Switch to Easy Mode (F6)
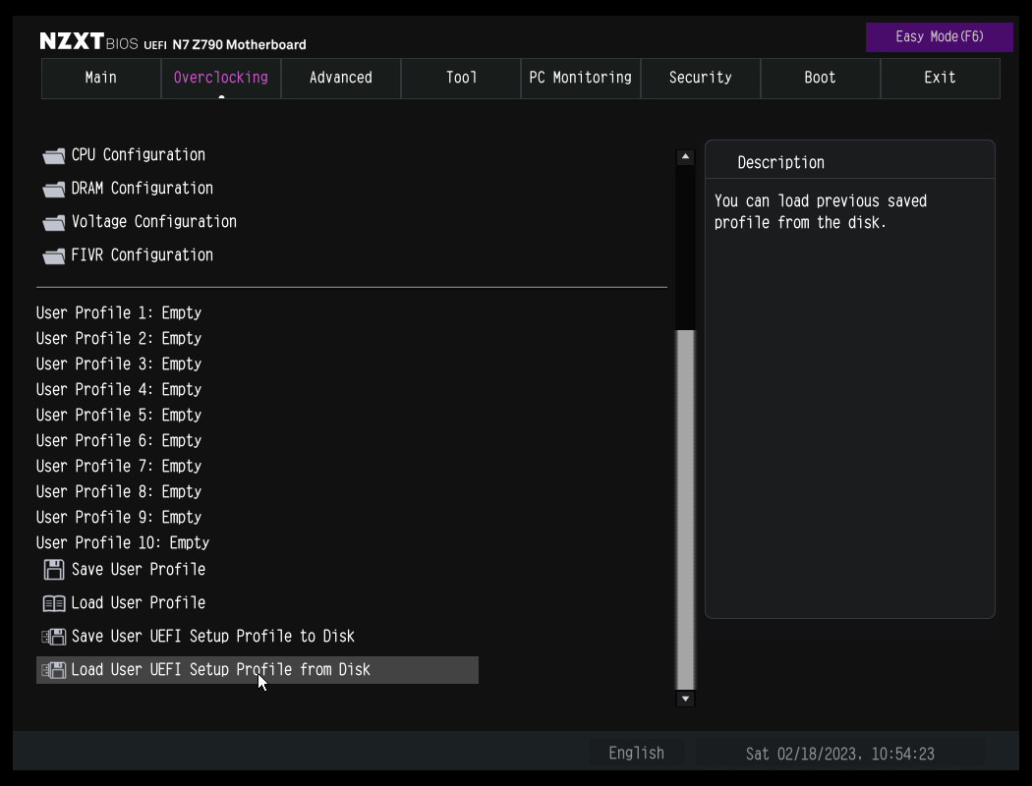 [939, 37]
